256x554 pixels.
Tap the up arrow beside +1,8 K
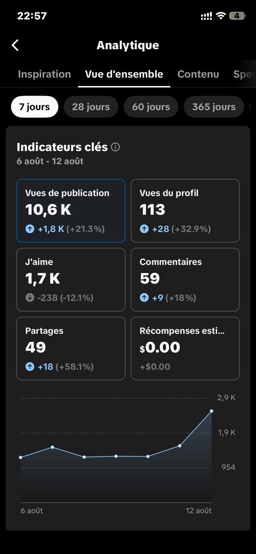pos(29,229)
